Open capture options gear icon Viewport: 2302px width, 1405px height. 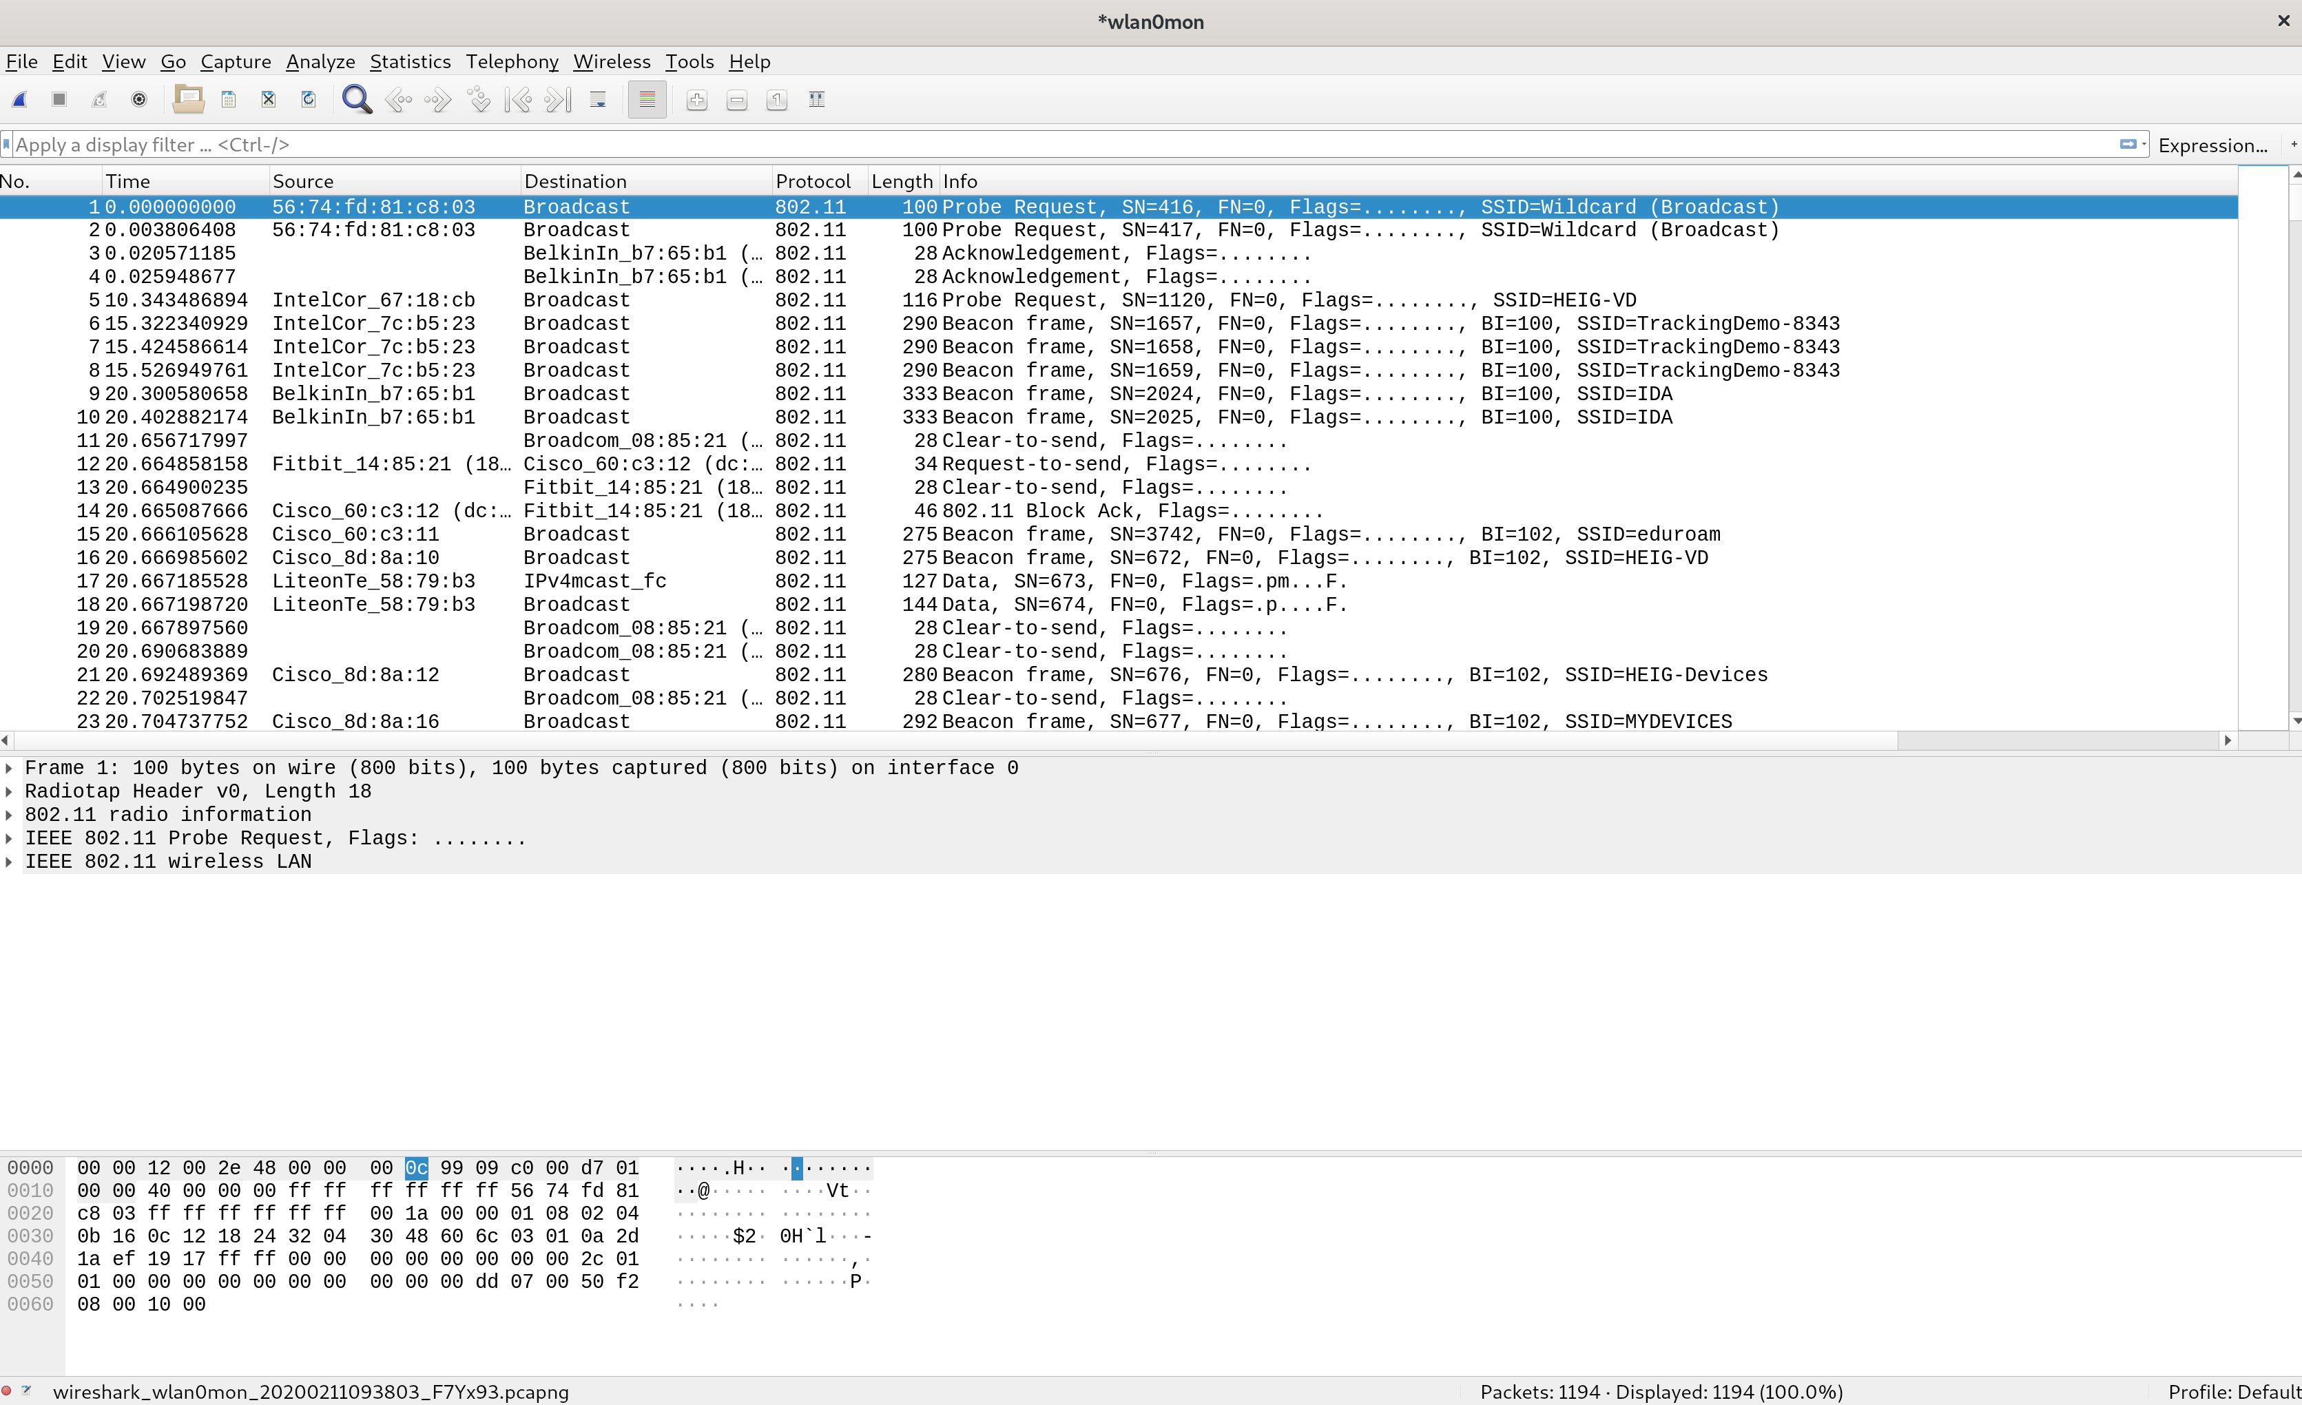139,100
